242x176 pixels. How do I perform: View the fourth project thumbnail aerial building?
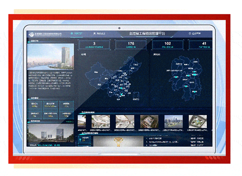(x=149, y=121)
